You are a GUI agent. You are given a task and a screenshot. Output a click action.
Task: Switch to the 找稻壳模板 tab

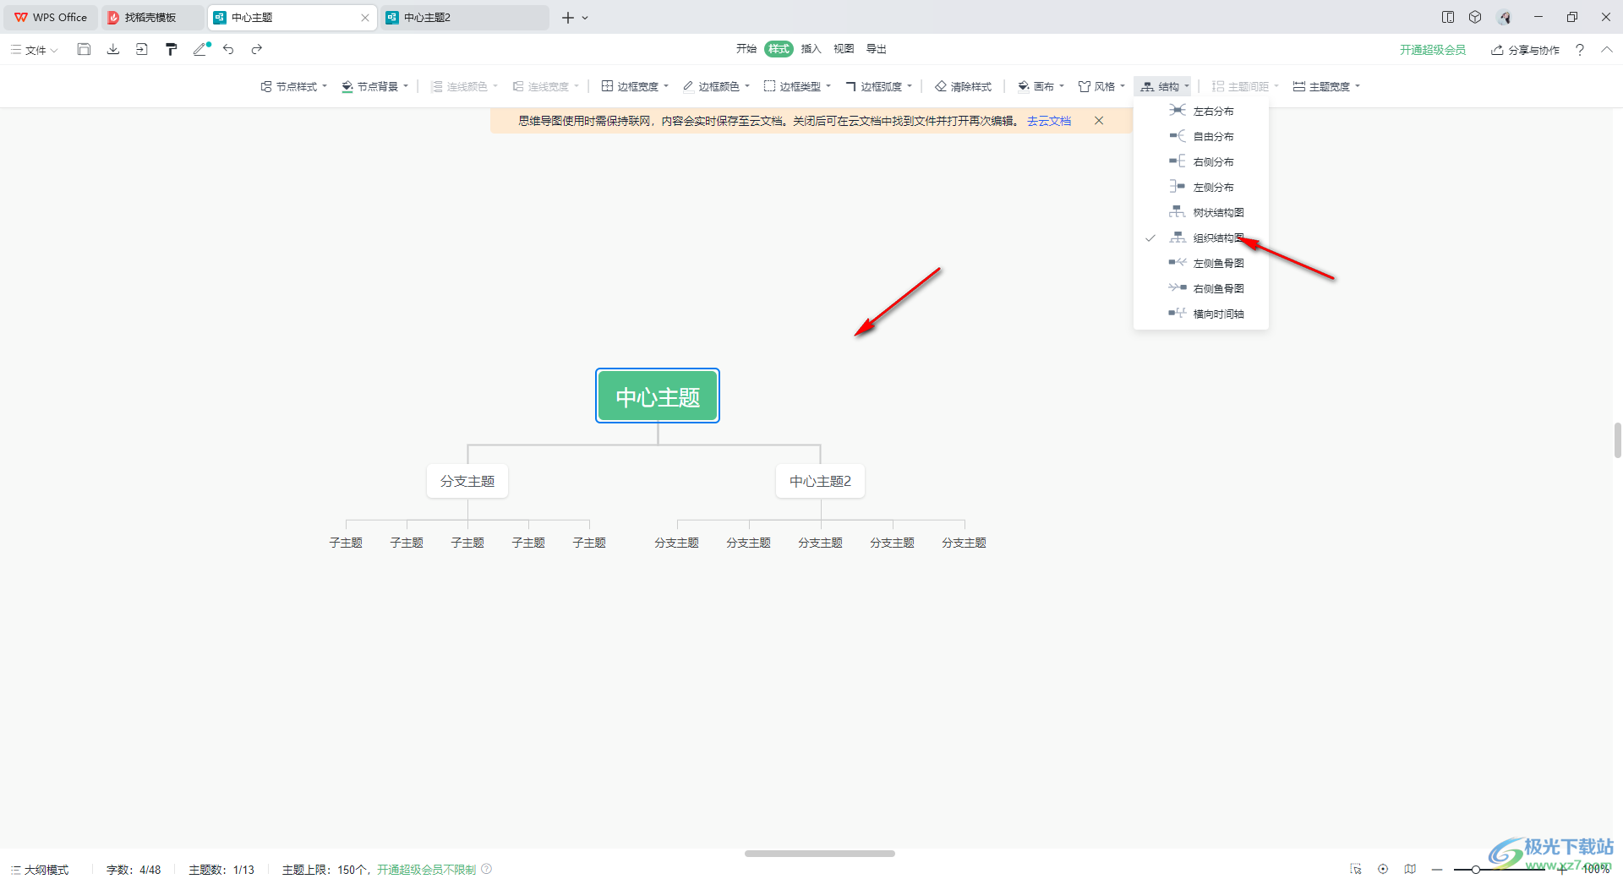(152, 17)
